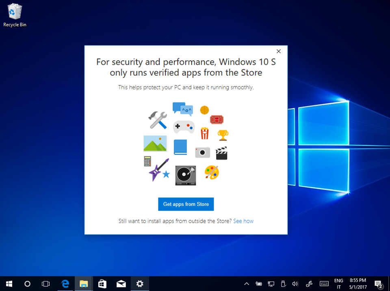
Task: Open Settings gear on the taskbar
Action: (140, 284)
